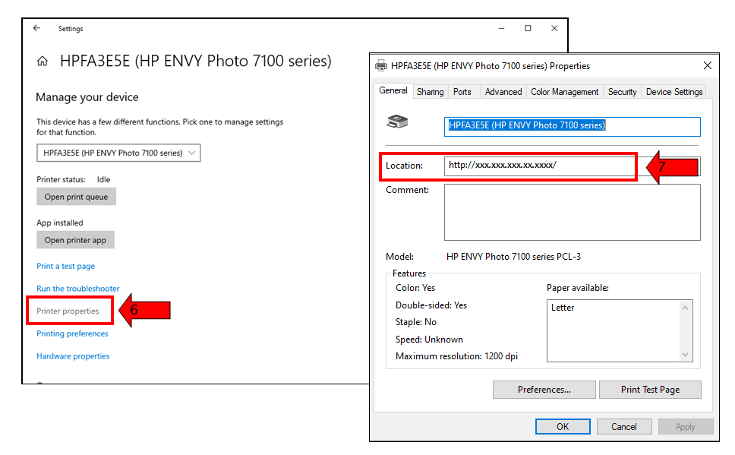Click the Preferences button in Properties
735x455 pixels.
point(544,389)
